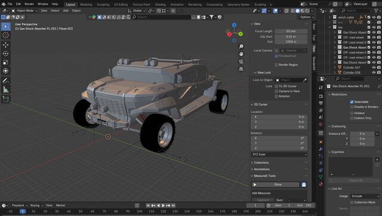The height and width of the screenshot is (216, 382).
Task: Open the XYZ Euler rotation mode dropdown
Action: pyautogui.click(x=279, y=155)
